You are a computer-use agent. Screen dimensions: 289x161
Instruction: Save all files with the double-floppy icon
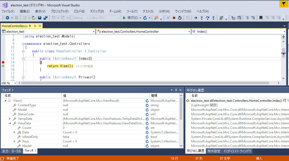tap(46, 18)
